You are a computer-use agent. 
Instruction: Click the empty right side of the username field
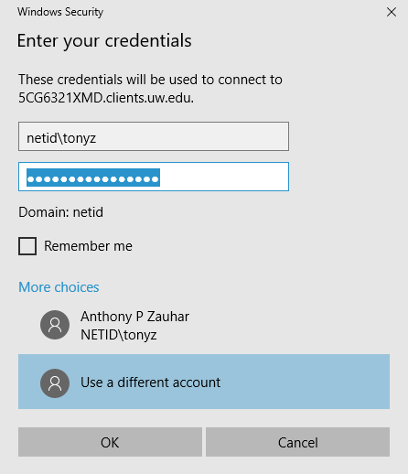pos(192,136)
